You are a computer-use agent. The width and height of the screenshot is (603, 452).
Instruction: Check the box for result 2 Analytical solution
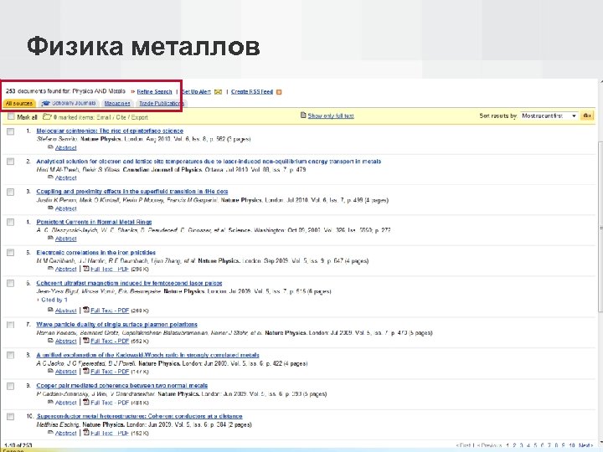10,162
